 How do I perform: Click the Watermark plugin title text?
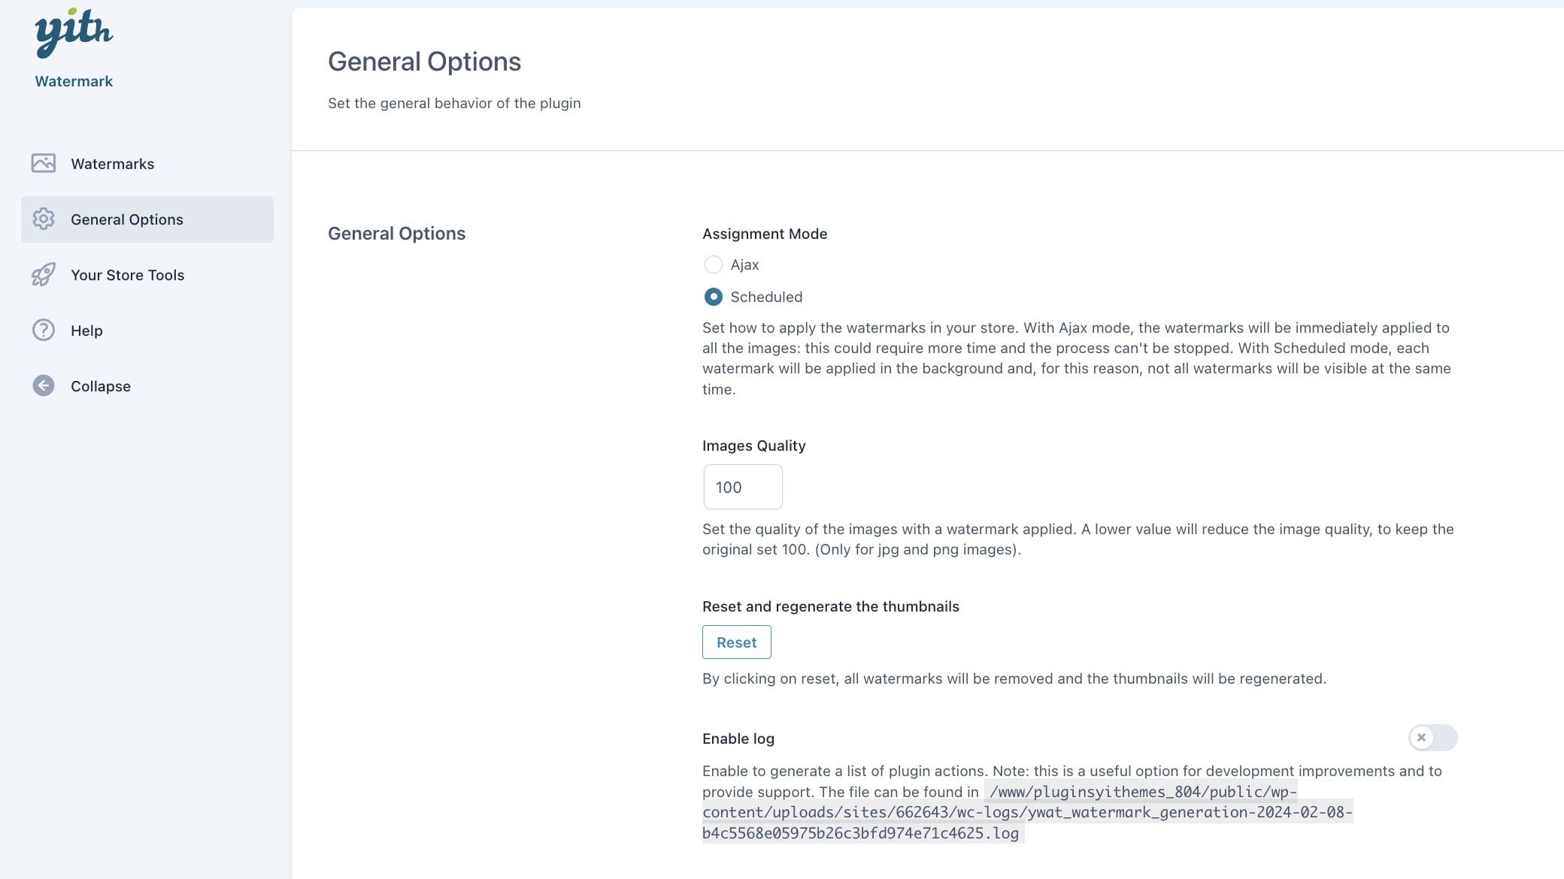point(74,81)
